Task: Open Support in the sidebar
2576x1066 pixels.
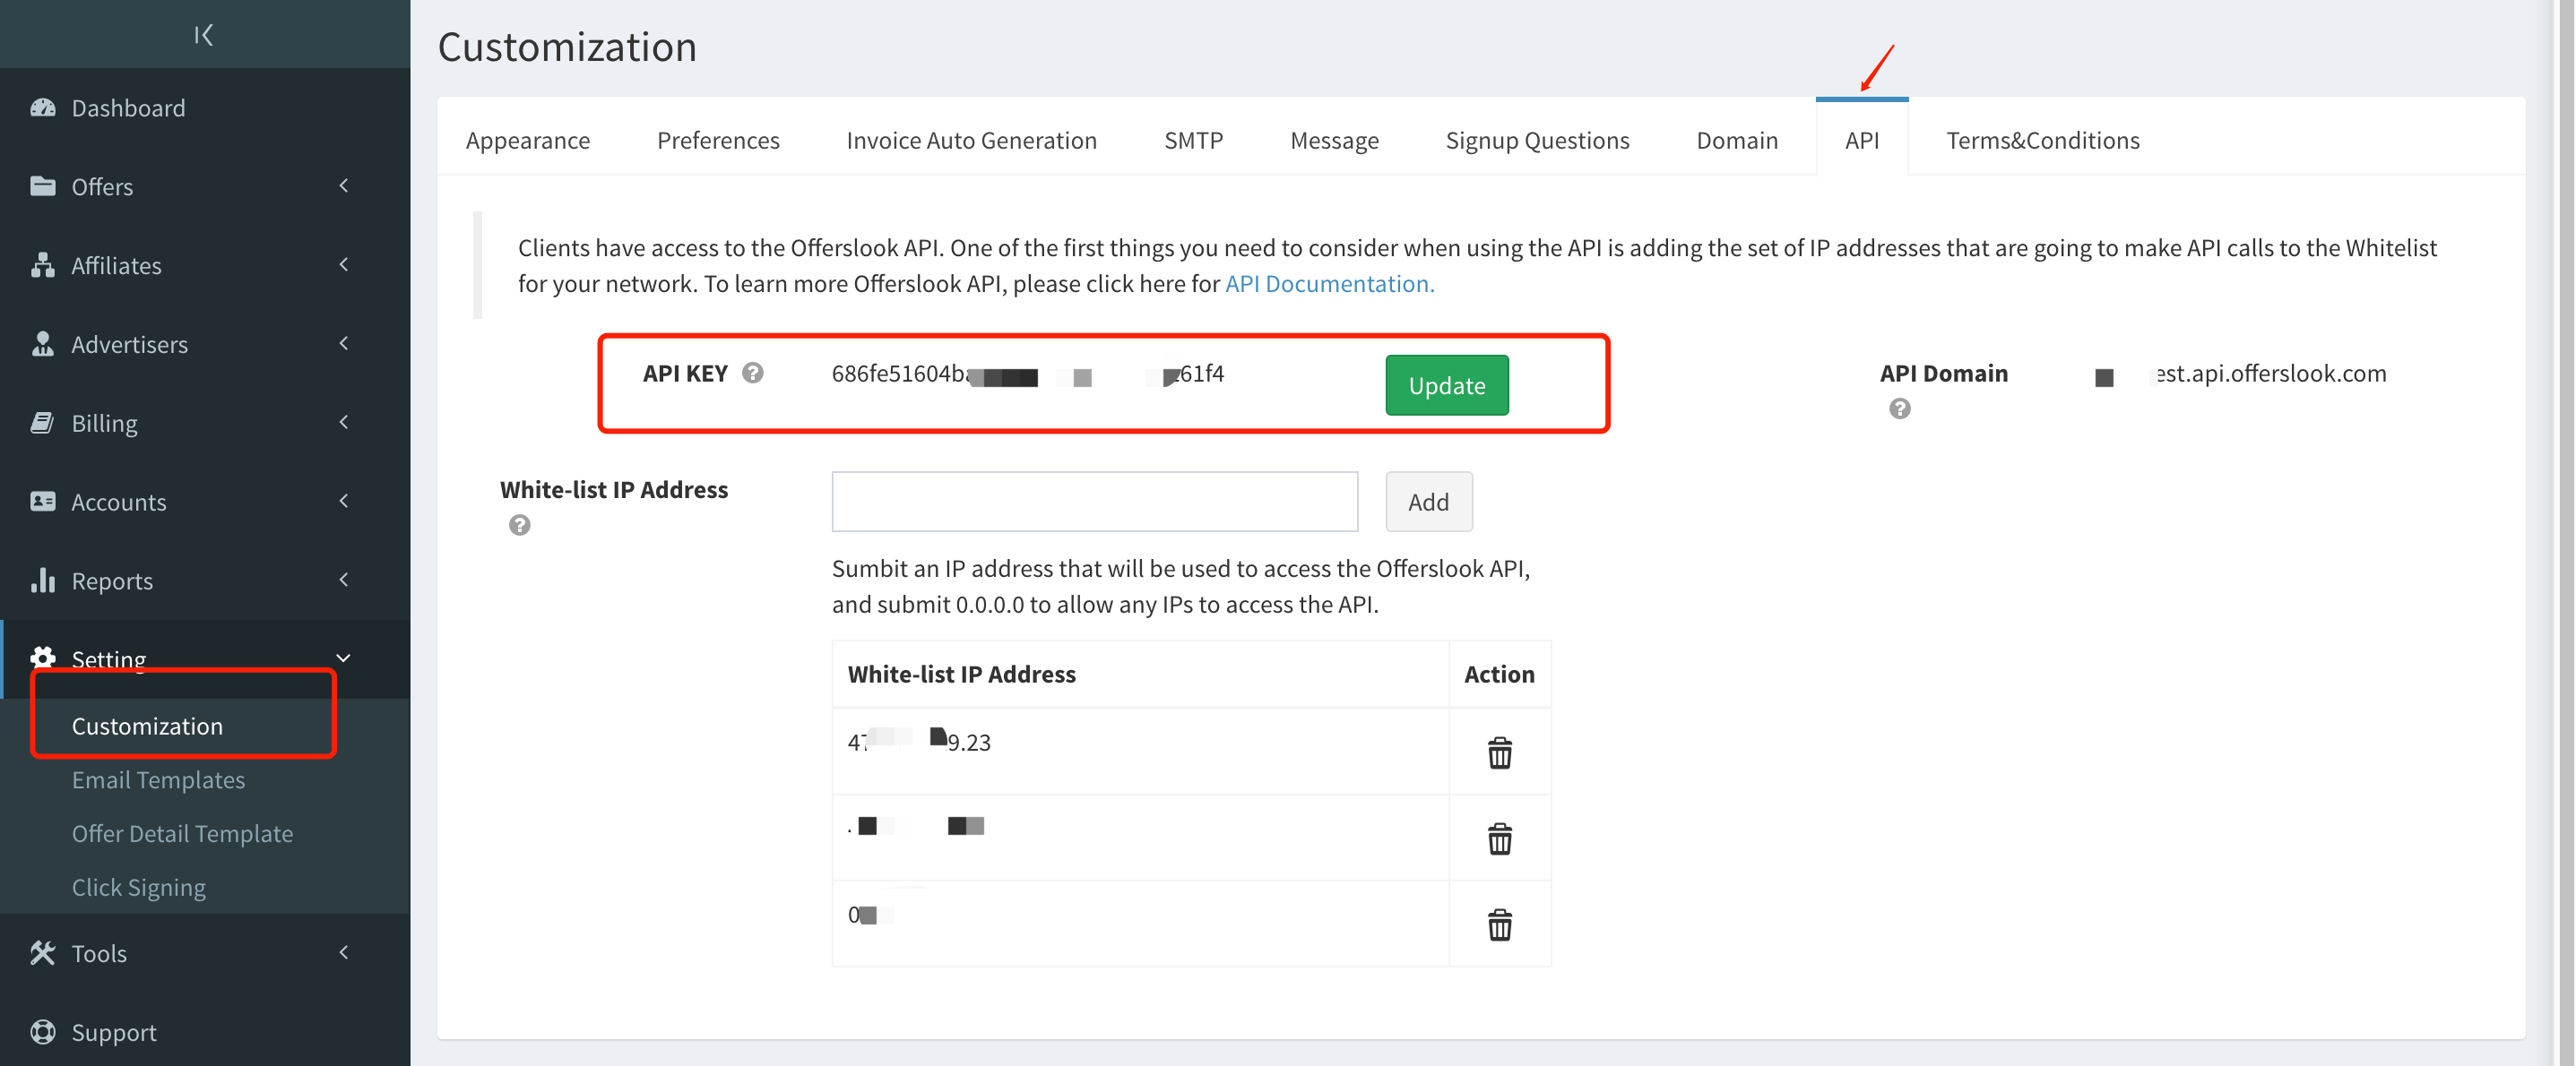Action: pyautogui.click(x=114, y=1032)
